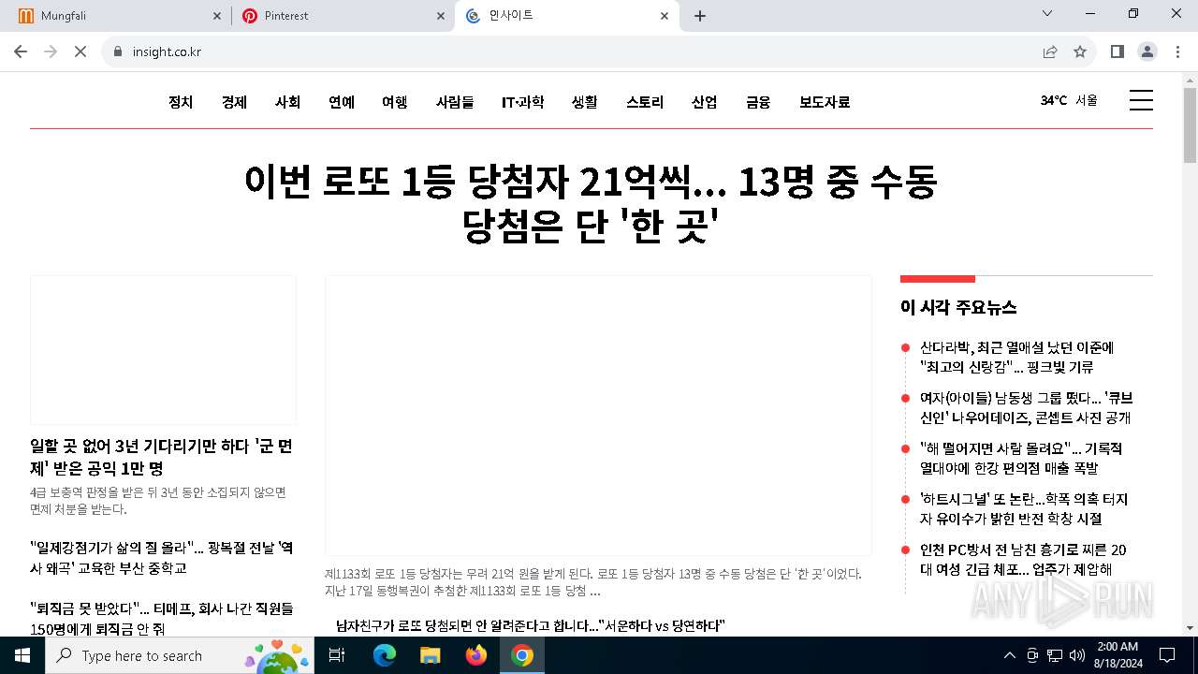Open the 경제 section
Viewport: 1198px width, 674px height.
point(234,102)
